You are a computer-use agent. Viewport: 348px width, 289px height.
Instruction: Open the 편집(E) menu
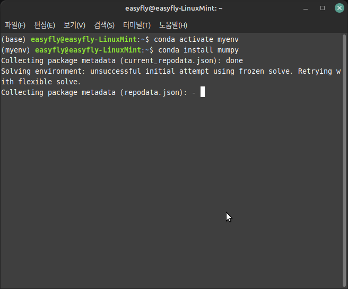pyautogui.click(x=45, y=25)
